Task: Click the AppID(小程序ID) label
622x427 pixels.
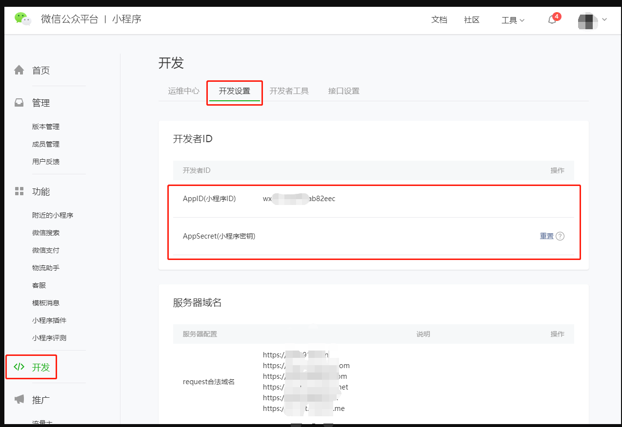Action: 209,199
